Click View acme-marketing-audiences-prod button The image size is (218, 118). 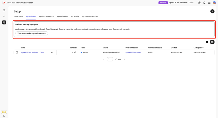[32, 33]
